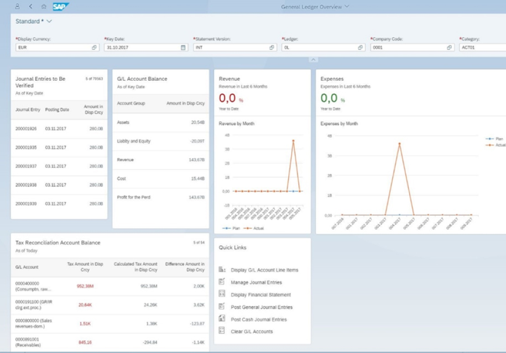Select the Assets account group row
Viewport: 506px width, 353px height.
(161, 123)
